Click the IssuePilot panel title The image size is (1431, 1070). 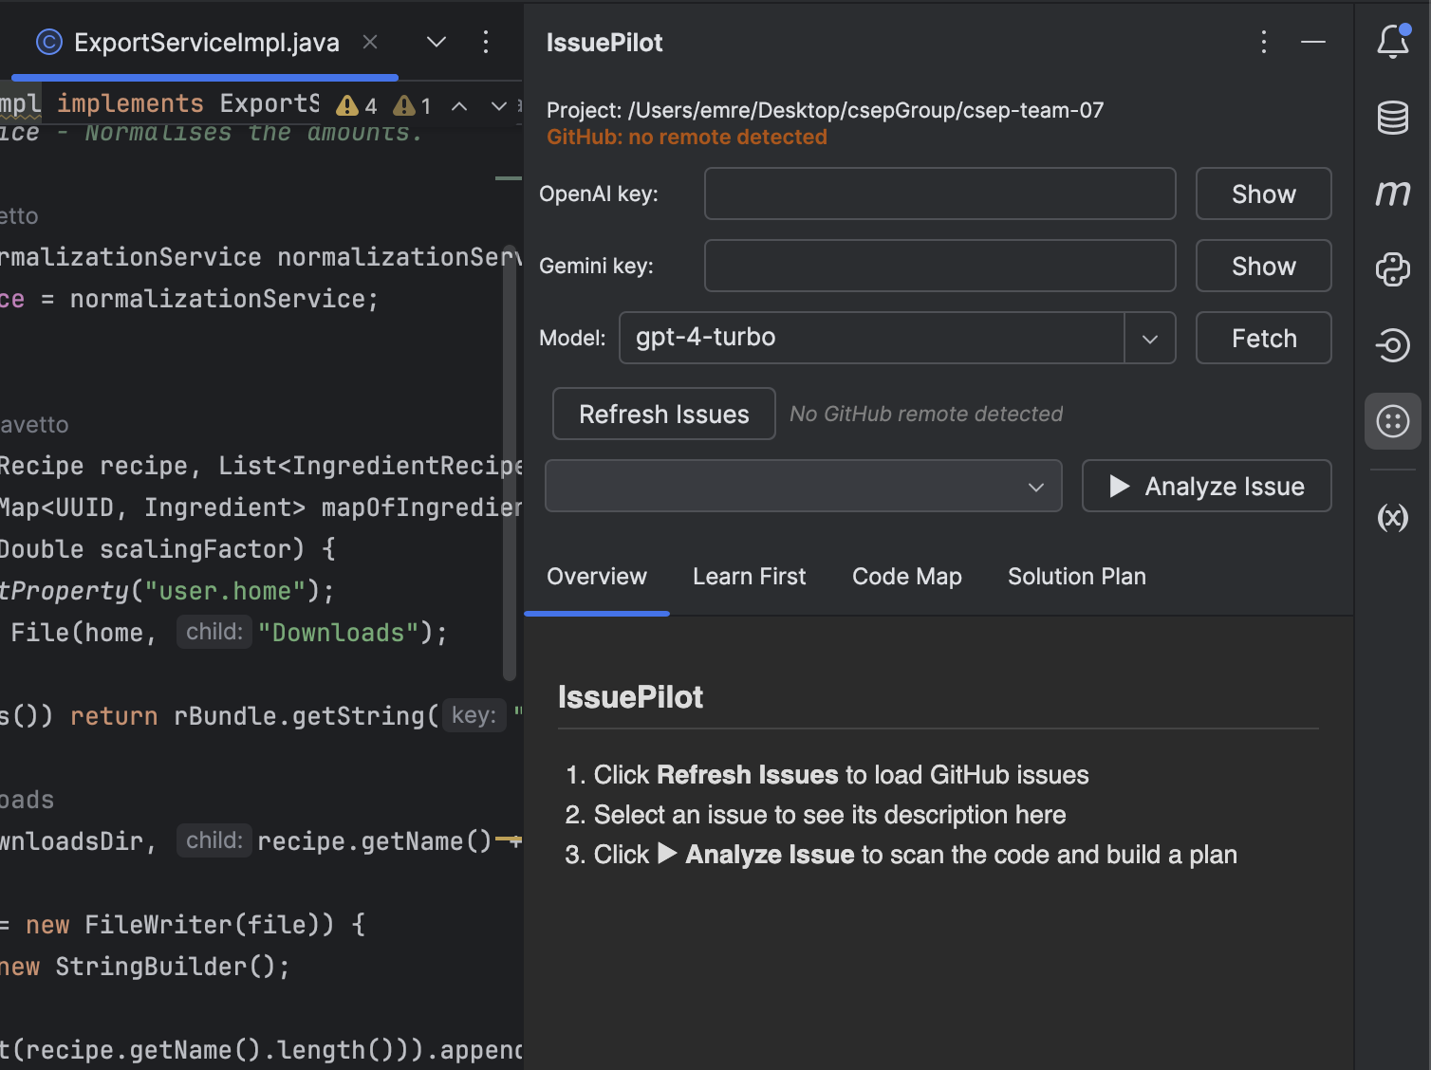pos(604,43)
